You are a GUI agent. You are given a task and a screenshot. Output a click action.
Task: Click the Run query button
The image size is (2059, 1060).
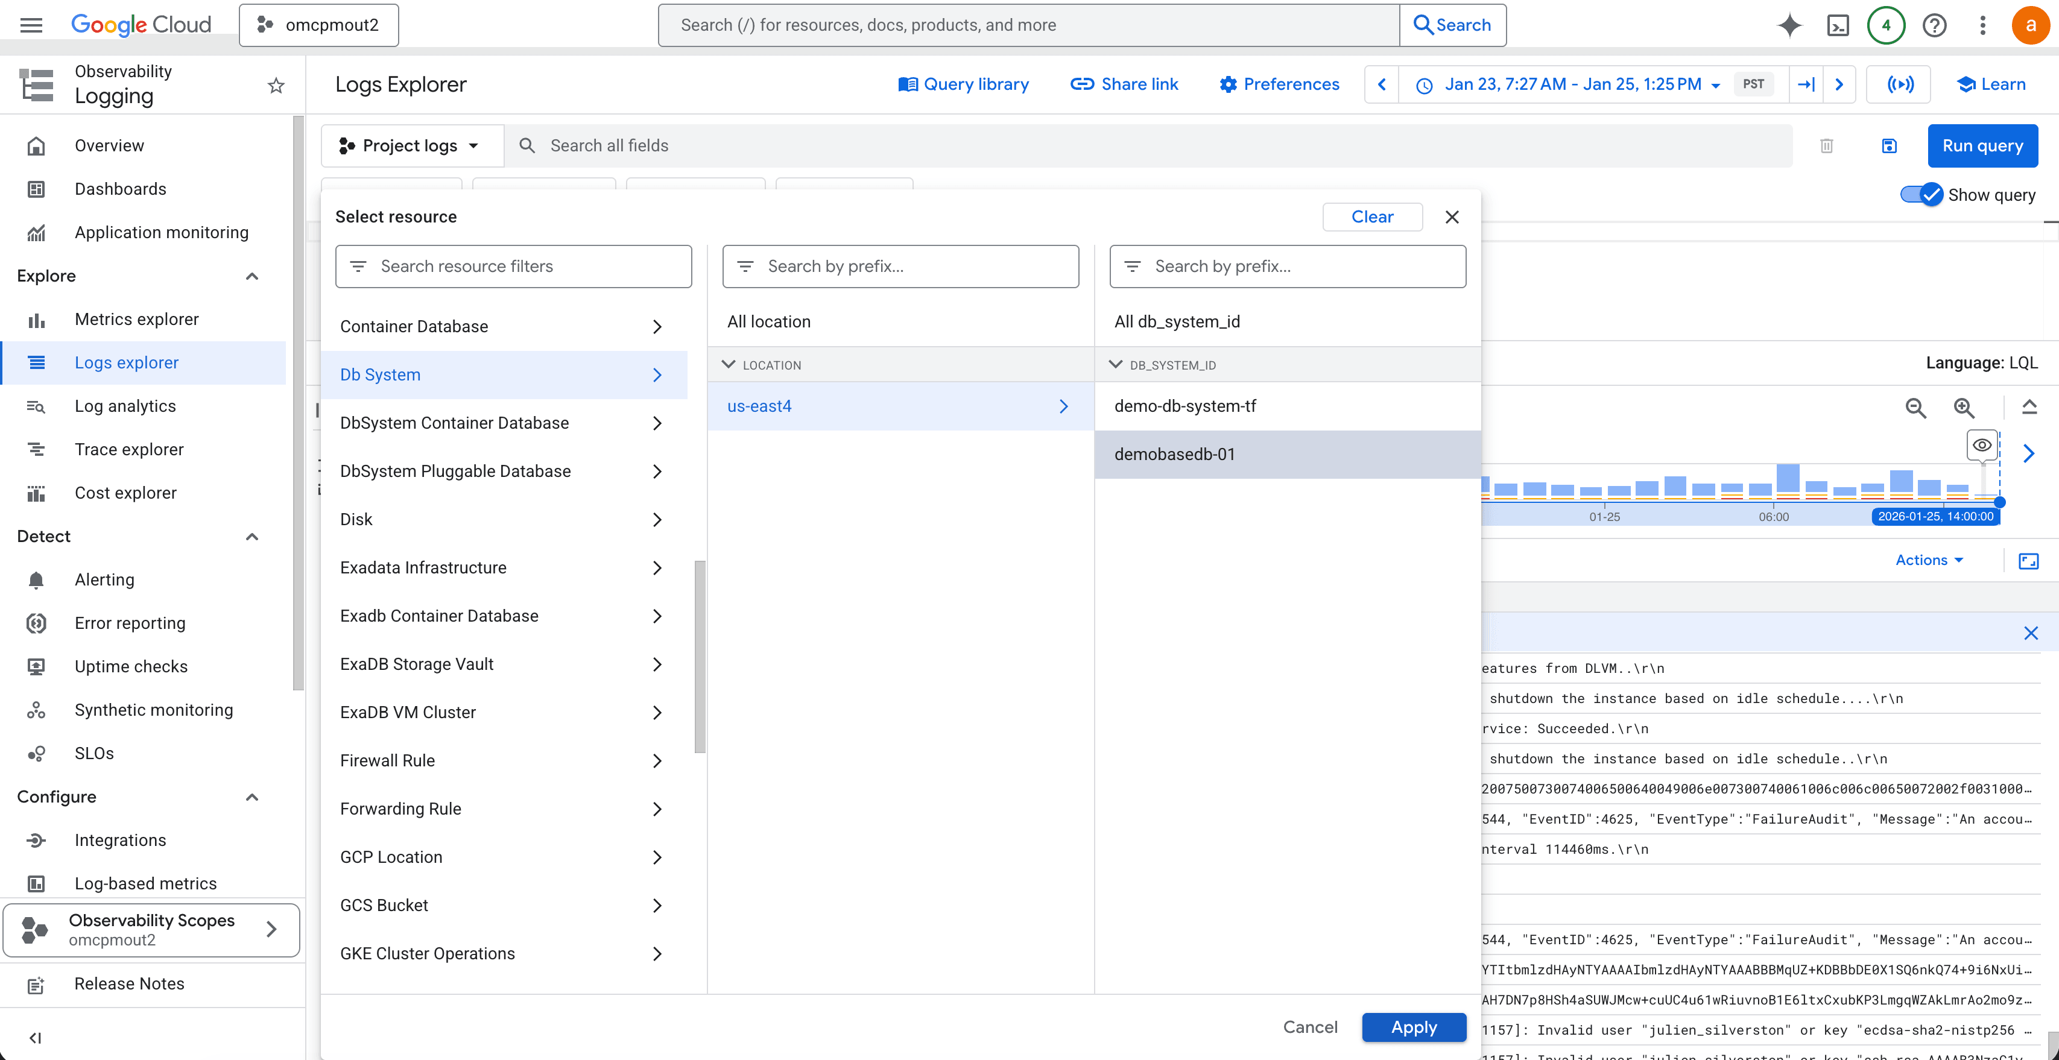click(x=1983, y=145)
